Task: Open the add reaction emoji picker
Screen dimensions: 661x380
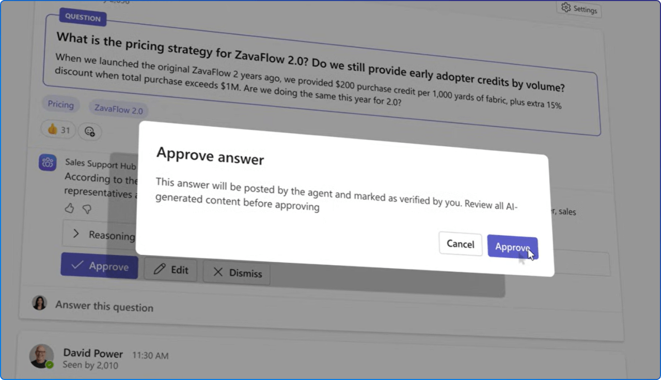Action: point(90,131)
